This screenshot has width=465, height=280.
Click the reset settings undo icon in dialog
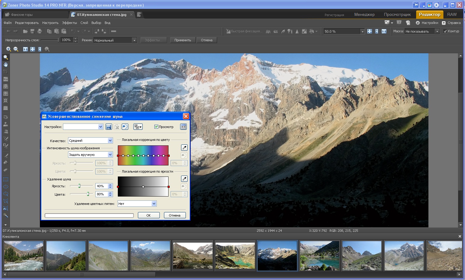(x=125, y=127)
